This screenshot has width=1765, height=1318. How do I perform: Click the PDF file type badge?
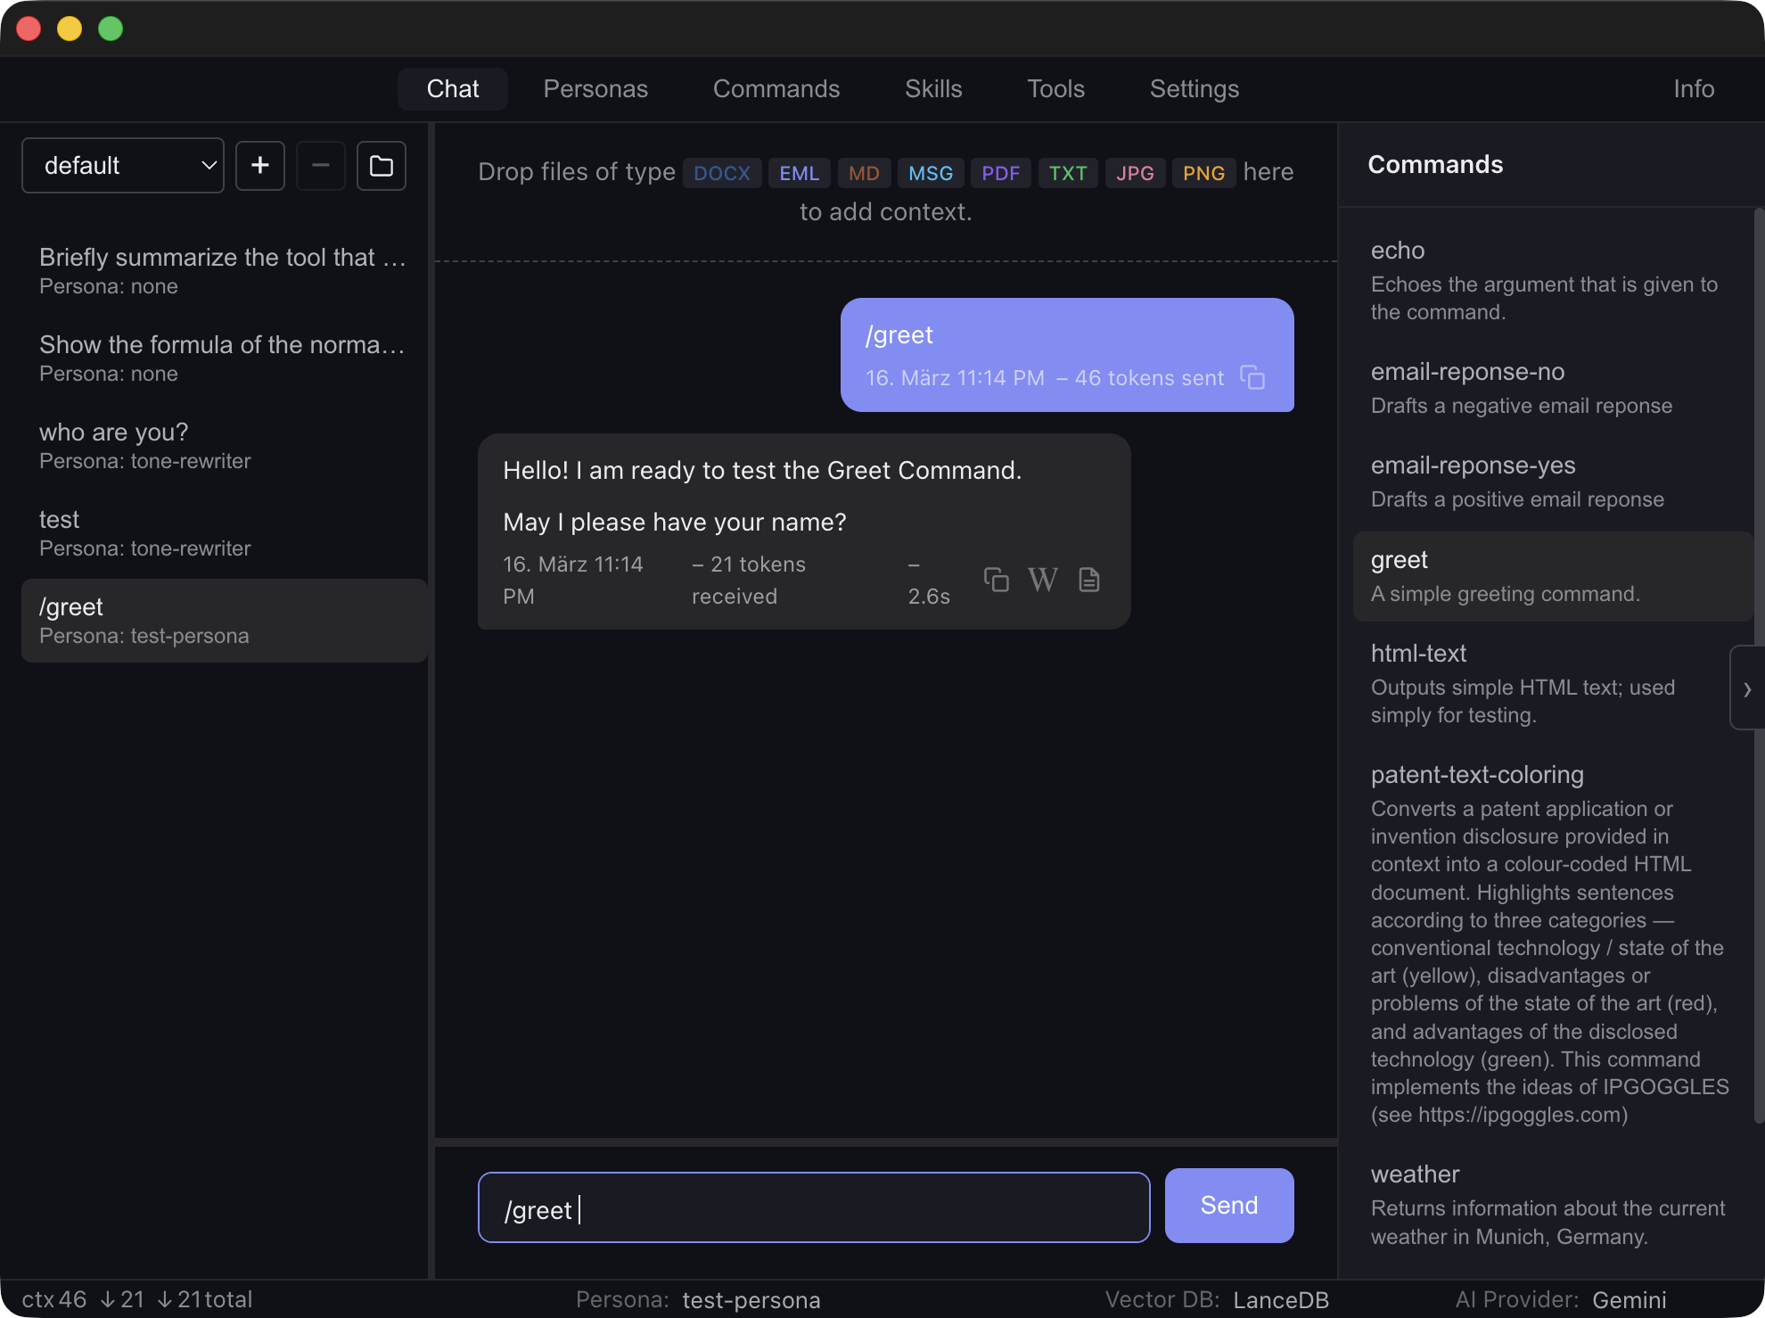(x=1000, y=172)
